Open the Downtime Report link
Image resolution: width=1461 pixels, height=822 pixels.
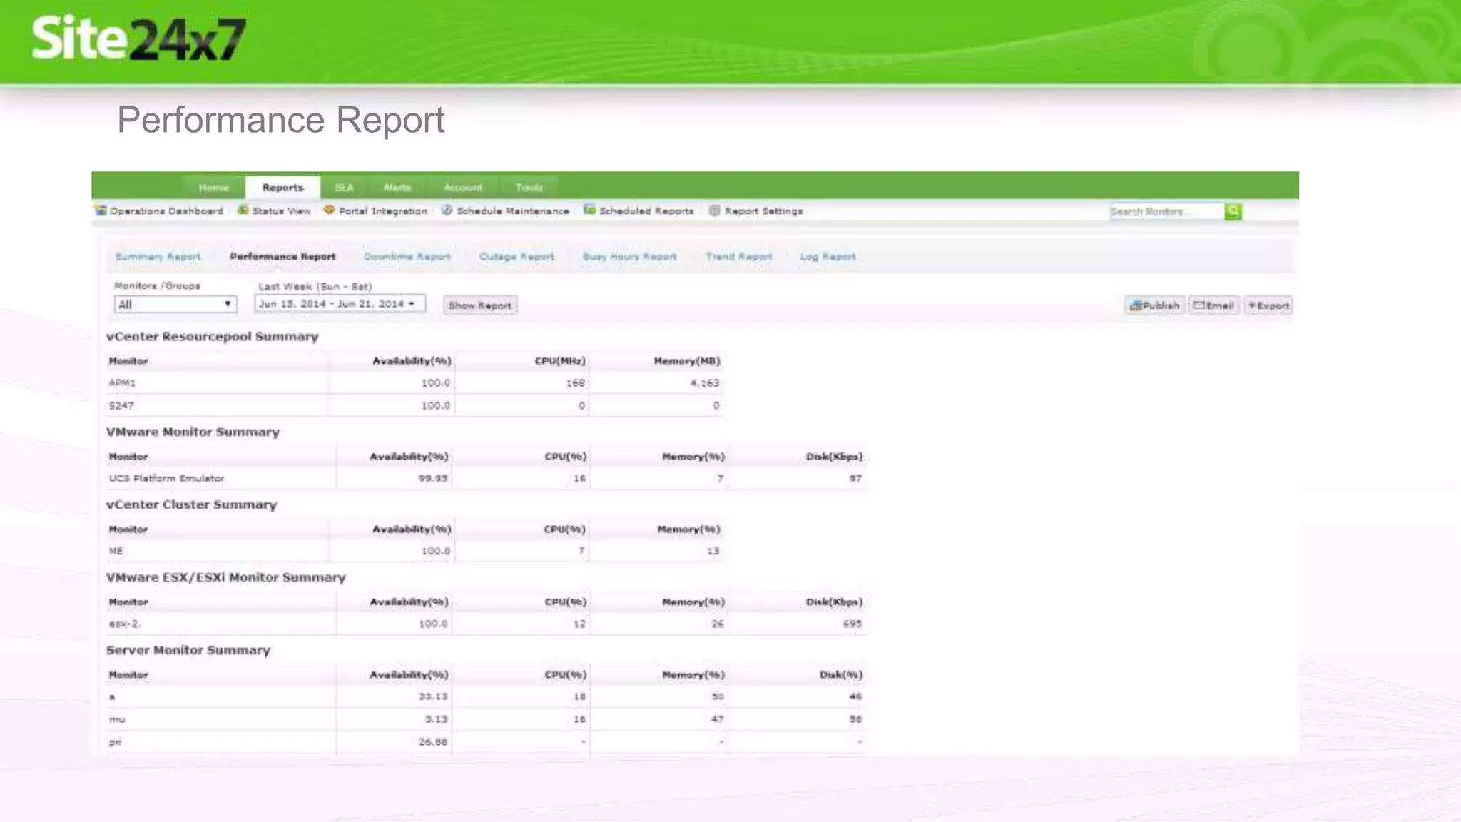[407, 257]
